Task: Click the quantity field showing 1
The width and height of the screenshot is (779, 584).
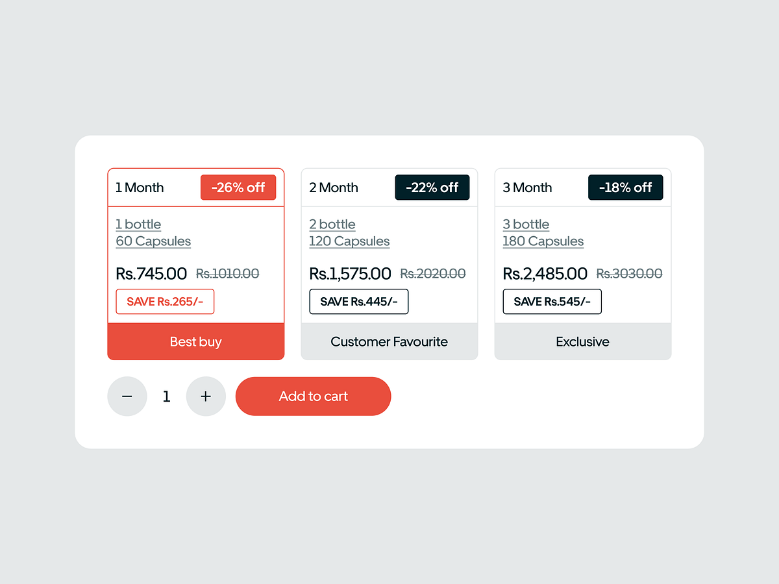Action: (166, 396)
